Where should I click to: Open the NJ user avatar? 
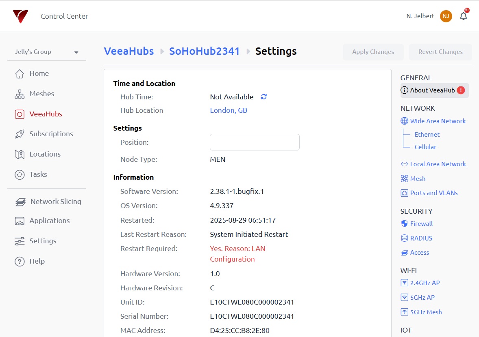click(x=446, y=16)
